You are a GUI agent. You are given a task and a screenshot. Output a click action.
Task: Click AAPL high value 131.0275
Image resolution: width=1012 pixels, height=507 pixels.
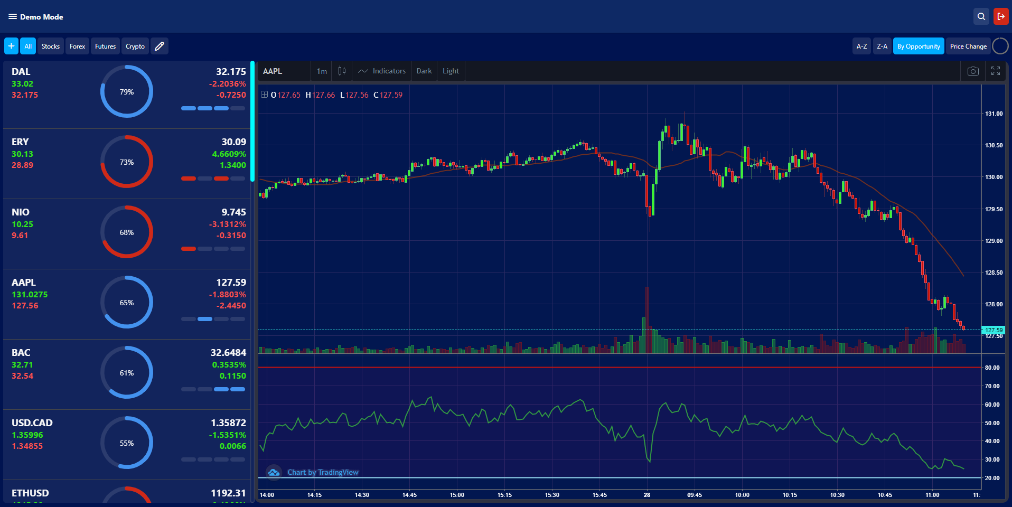[30, 294]
